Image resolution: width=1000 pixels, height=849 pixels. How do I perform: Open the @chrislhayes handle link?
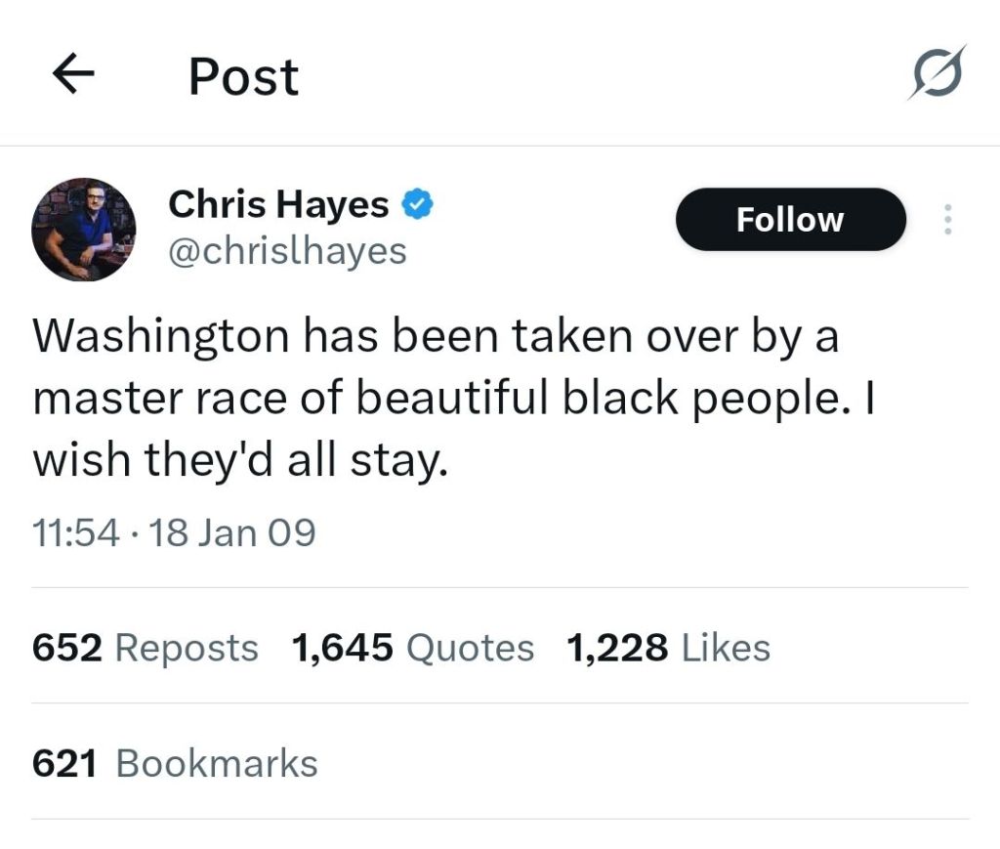coord(287,251)
